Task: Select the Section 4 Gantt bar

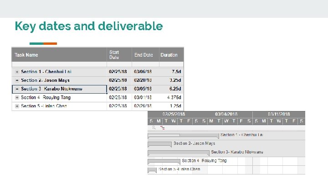Action: click(164, 162)
